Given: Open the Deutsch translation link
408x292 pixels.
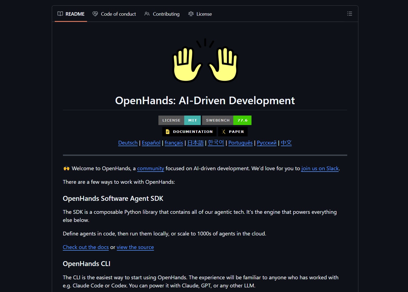Looking at the screenshot, I should point(128,143).
